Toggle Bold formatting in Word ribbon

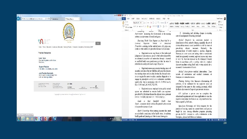134,27
